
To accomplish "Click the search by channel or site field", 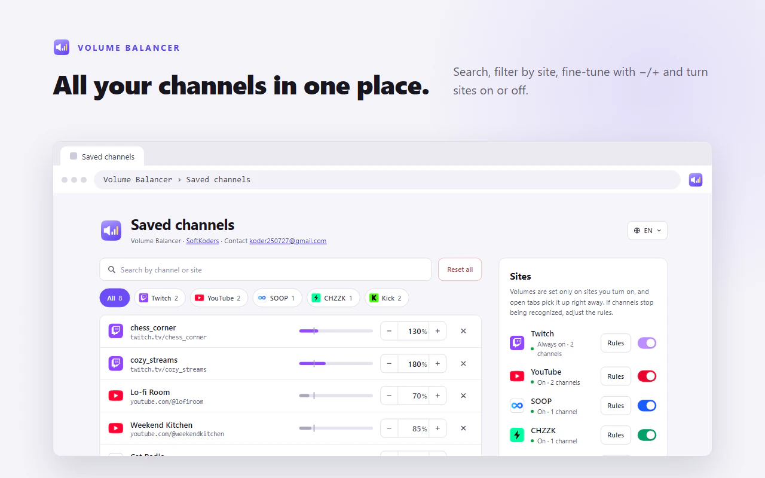I will point(265,269).
